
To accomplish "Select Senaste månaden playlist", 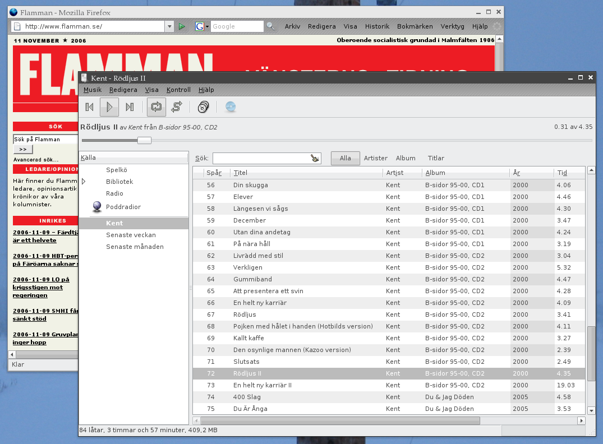I will 135,247.
